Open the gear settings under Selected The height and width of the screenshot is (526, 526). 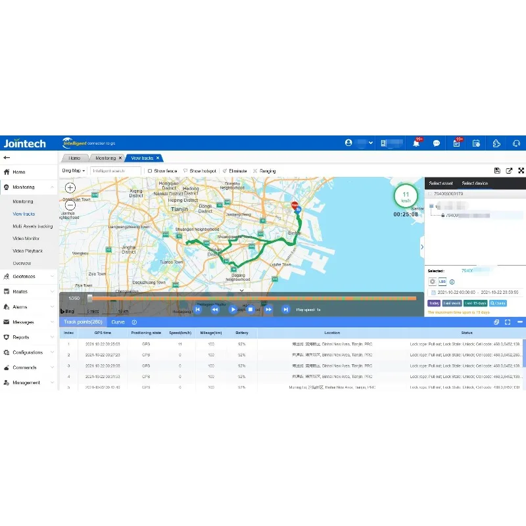[433, 282]
